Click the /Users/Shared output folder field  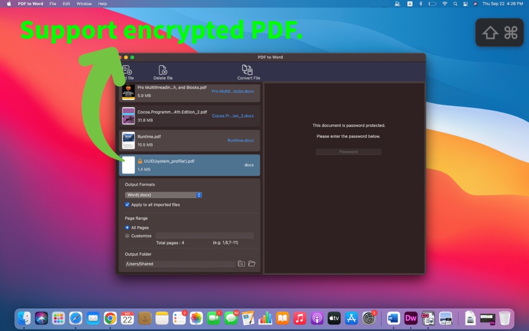coord(180,264)
